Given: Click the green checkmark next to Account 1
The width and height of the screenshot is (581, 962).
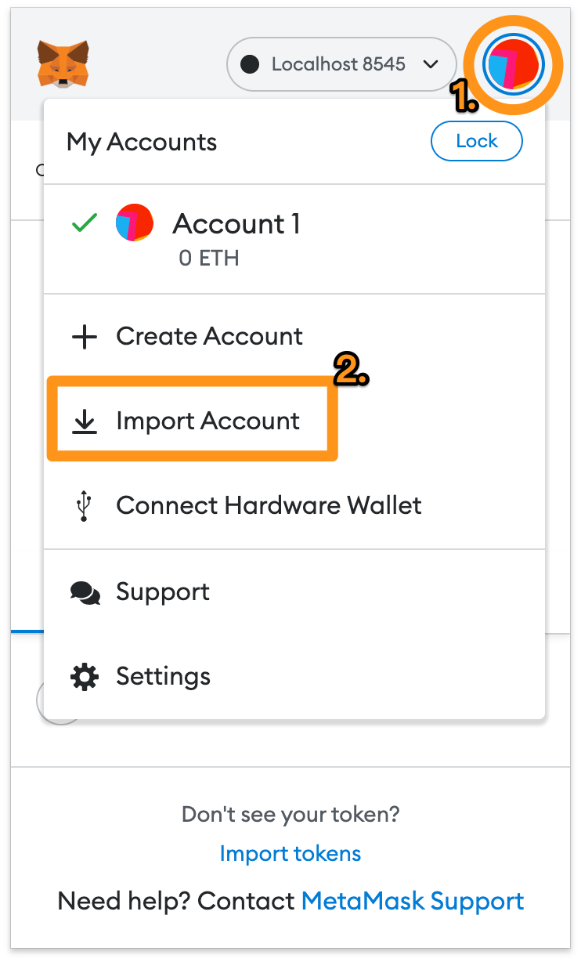Looking at the screenshot, I should point(84,223).
